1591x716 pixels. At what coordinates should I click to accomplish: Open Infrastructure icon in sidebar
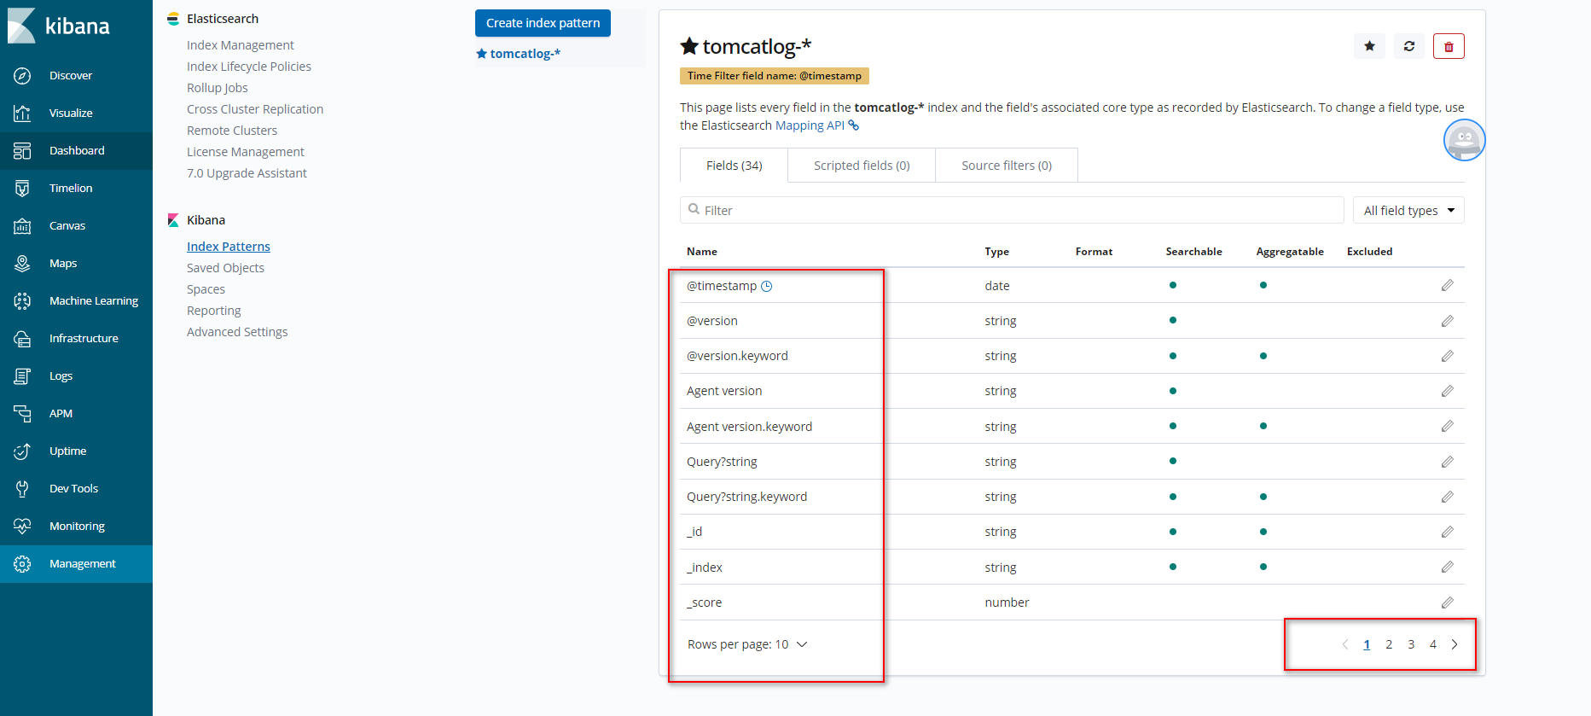22,339
